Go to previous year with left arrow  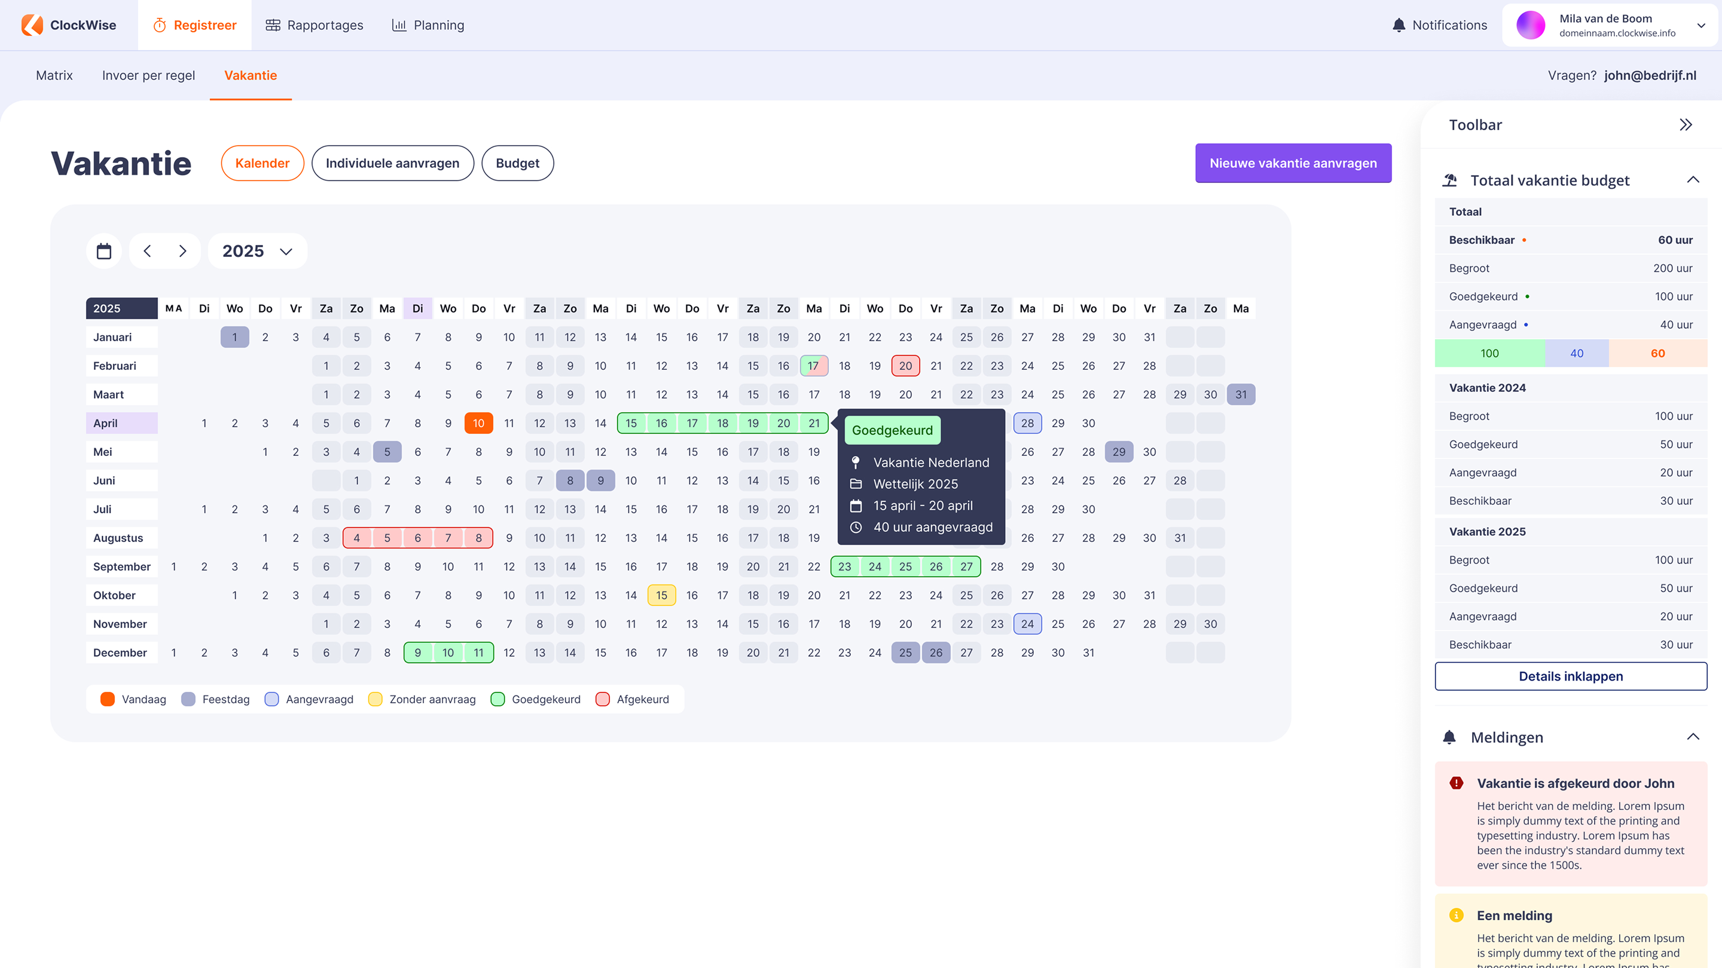click(148, 251)
